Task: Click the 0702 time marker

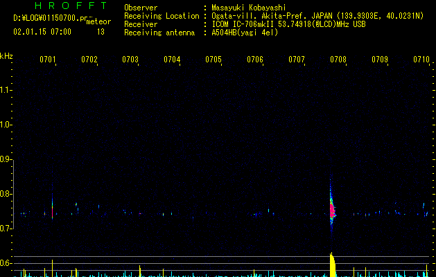Action: tap(89, 59)
